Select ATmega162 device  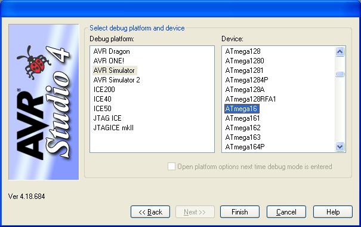[x=243, y=128]
